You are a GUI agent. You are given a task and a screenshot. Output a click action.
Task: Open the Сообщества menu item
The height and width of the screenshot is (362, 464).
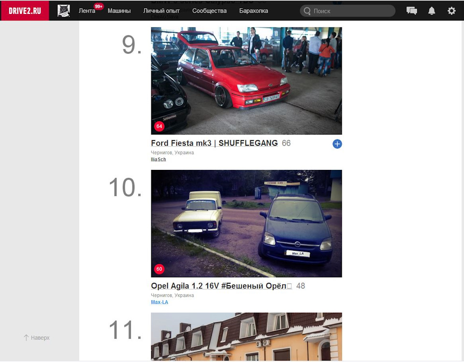209,11
